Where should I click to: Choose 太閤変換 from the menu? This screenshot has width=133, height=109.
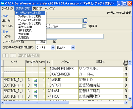[x=30, y=38]
